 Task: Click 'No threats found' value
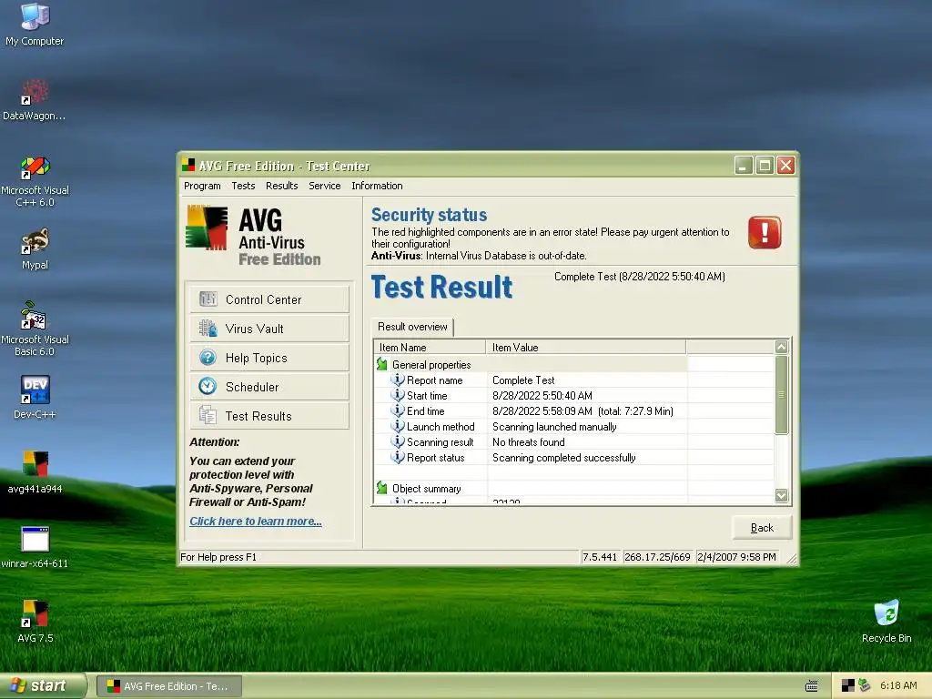click(529, 442)
